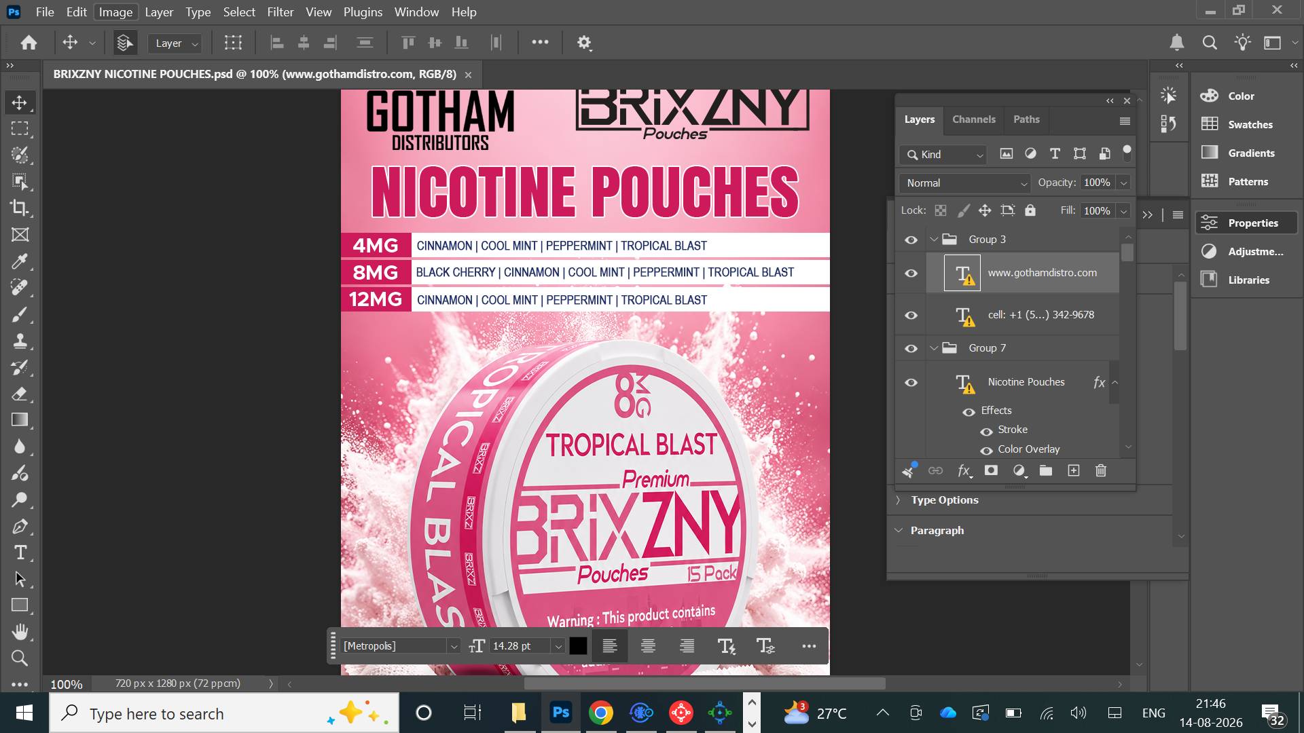Open the Filter menu
The image size is (1304, 733).
tap(280, 12)
